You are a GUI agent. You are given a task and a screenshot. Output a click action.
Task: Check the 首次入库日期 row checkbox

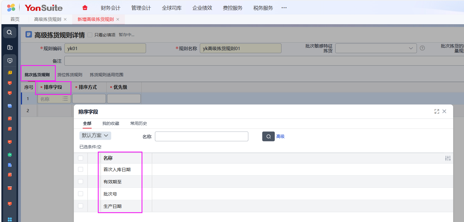[x=81, y=169]
